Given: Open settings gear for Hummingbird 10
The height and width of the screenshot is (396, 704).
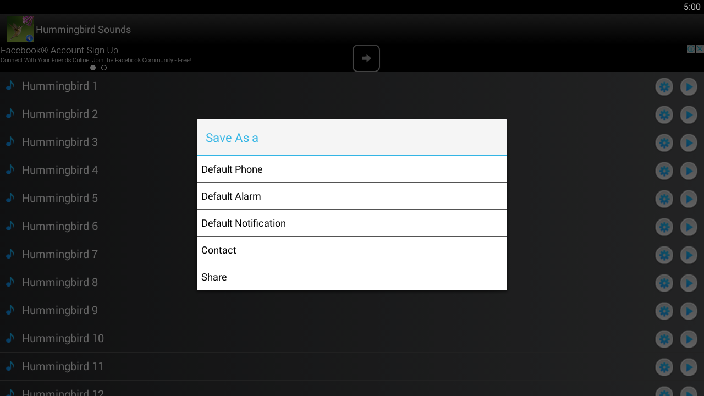Looking at the screenshot, I should click(x=664, y=339).
